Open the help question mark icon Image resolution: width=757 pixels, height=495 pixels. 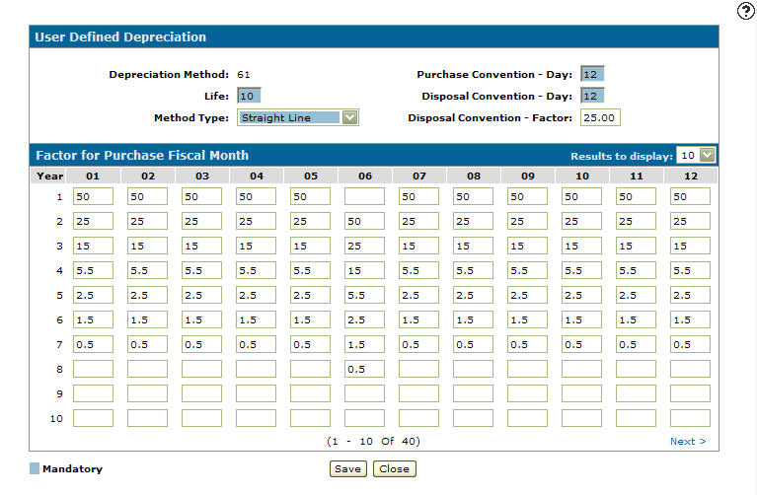tap(745, 11)
